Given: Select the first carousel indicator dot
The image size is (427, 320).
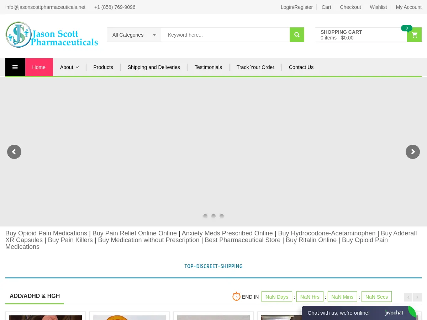Looking at the screenshot, I should (x=205, y=216).
